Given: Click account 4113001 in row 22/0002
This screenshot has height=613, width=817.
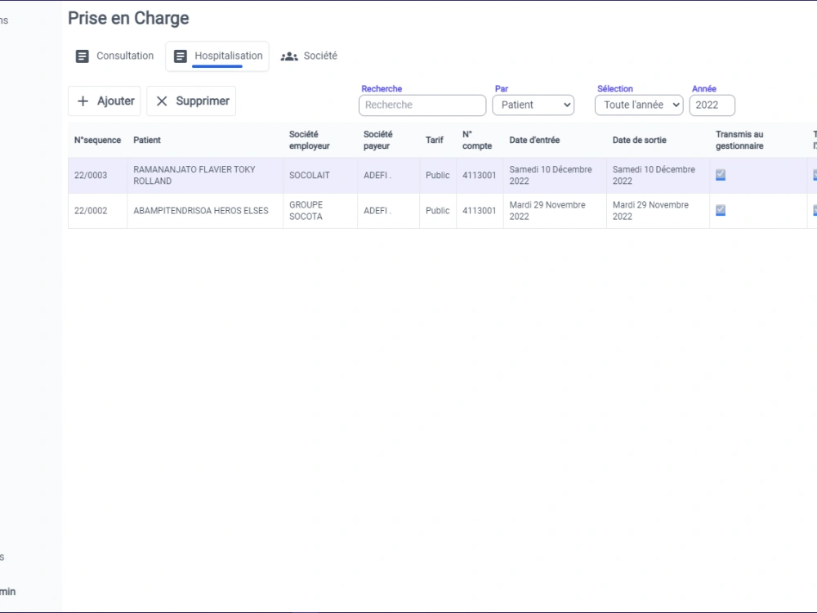Looking at the screenshot, I should pos(480,211).
